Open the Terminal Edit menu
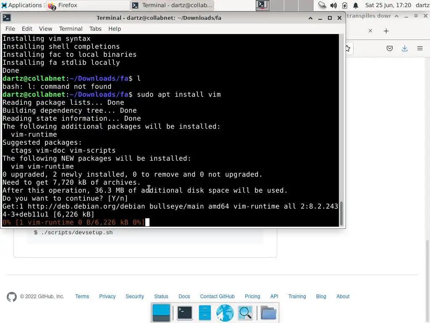The width and height of the screenshot is (430, 323). (27, 29)
